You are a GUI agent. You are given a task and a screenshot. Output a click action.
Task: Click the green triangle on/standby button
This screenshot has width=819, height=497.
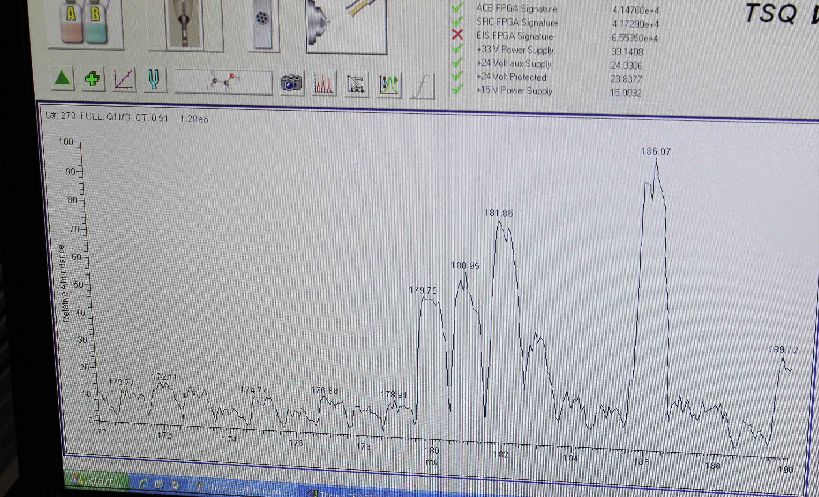tap(62, 78)
